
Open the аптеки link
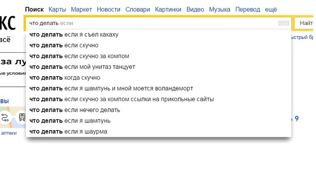tap(9, 133)
